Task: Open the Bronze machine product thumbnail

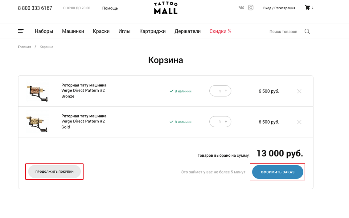Action: (38, 91)
